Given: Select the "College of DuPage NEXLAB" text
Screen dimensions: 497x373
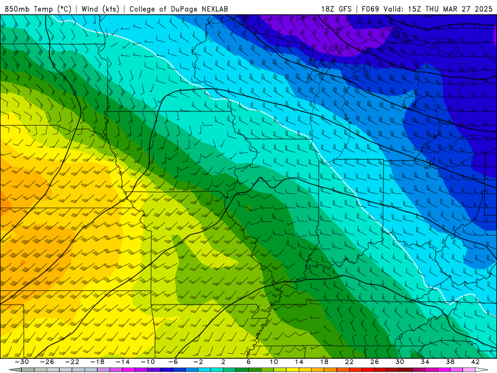Looking at the screenshot, I should pos(178,9).
